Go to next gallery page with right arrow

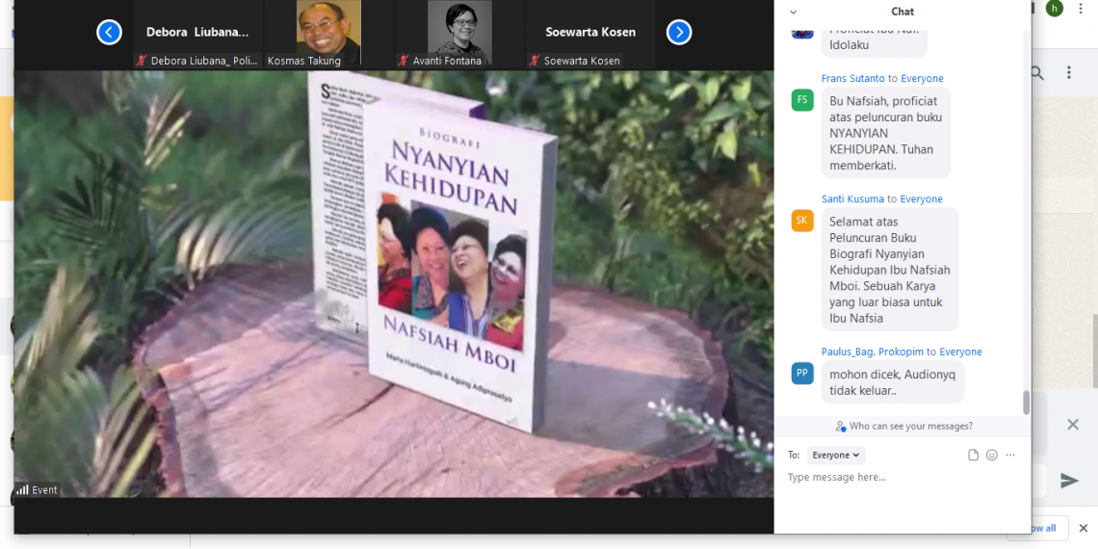click(679, 32)
